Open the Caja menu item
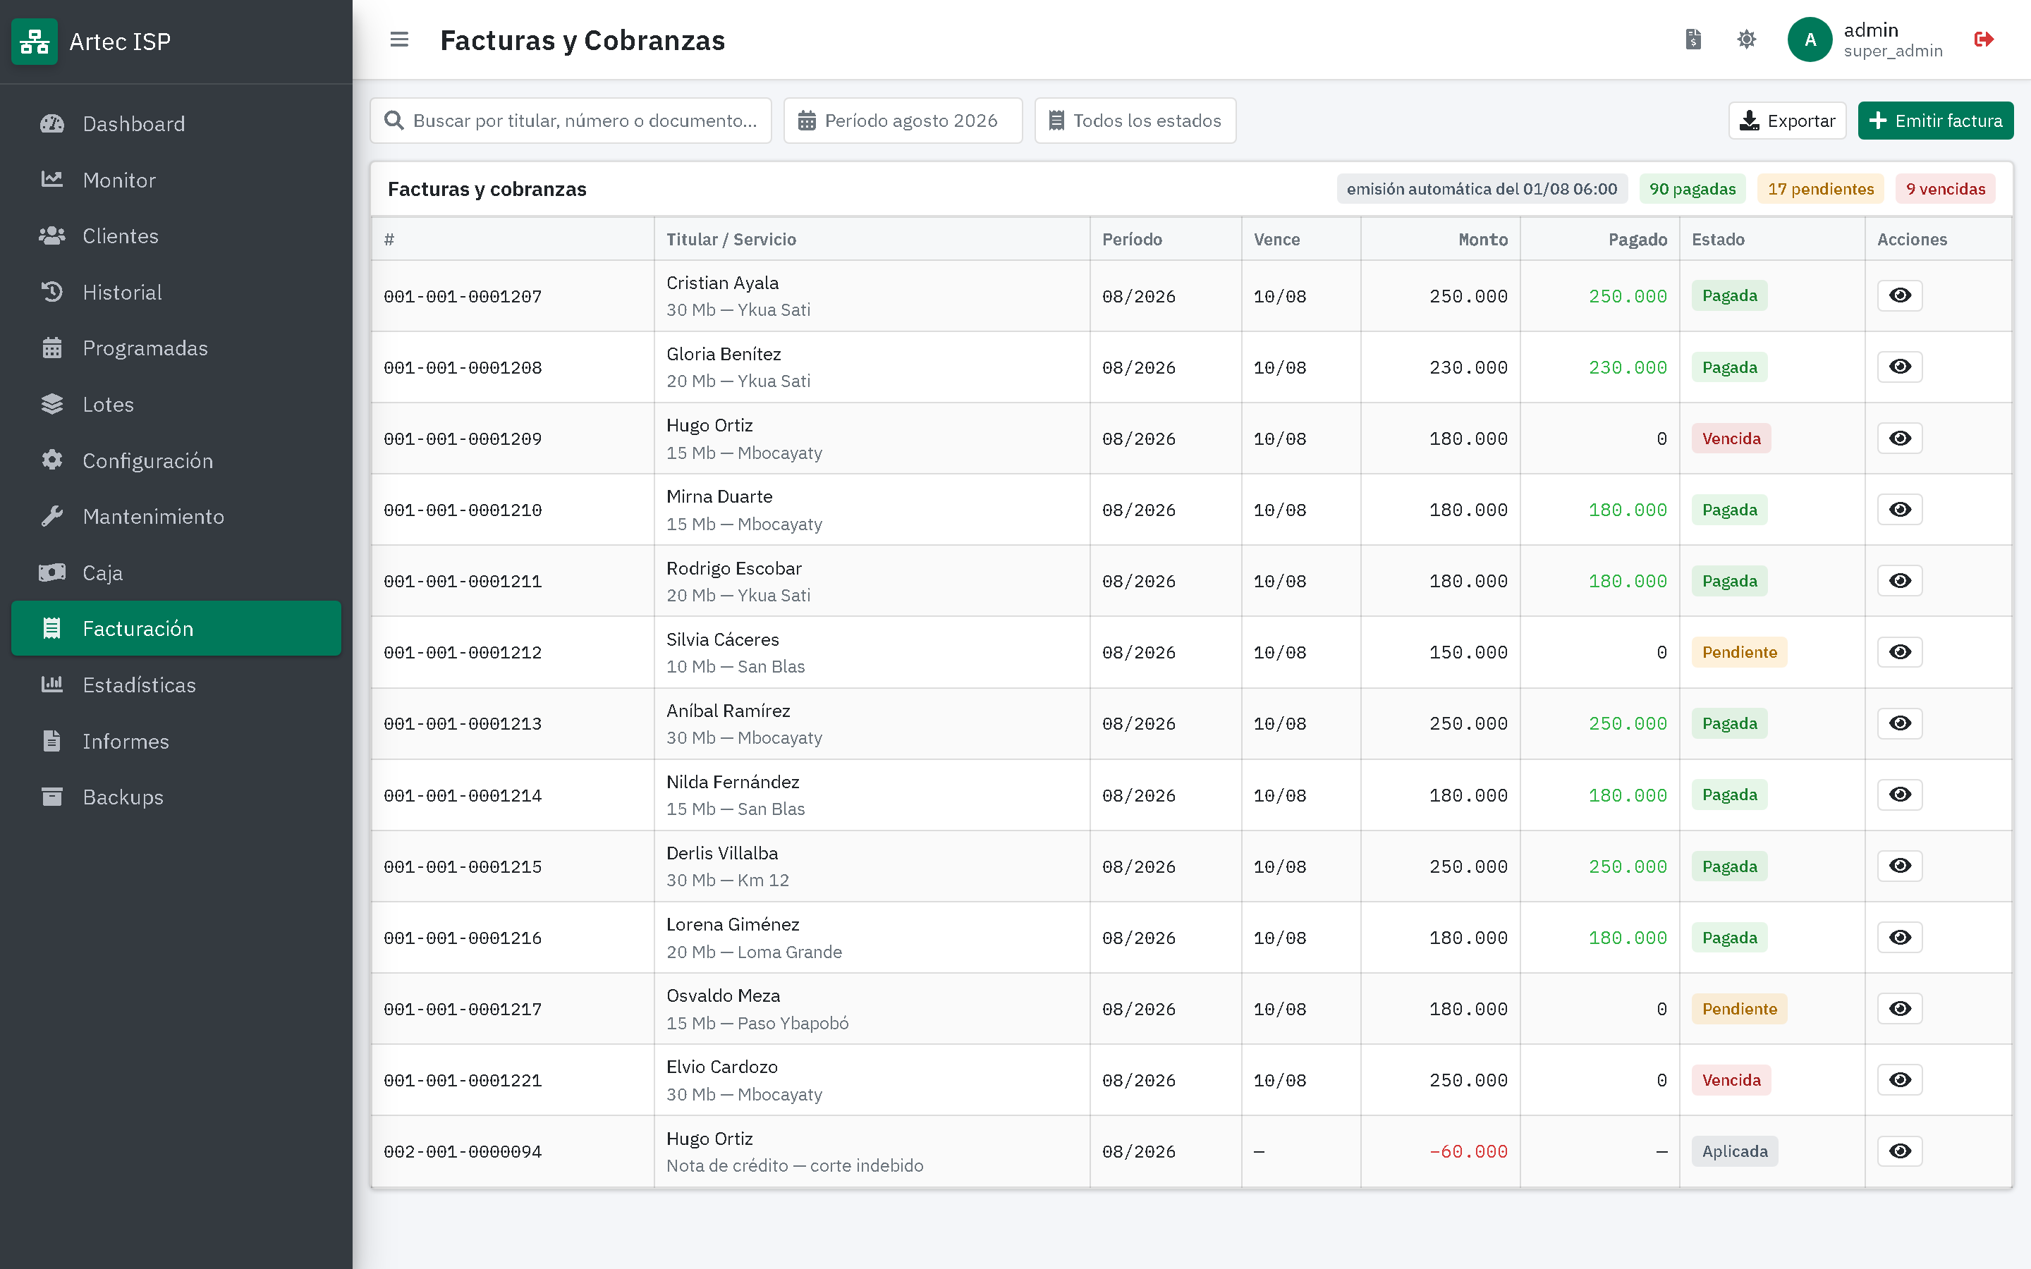 point(176,573)
